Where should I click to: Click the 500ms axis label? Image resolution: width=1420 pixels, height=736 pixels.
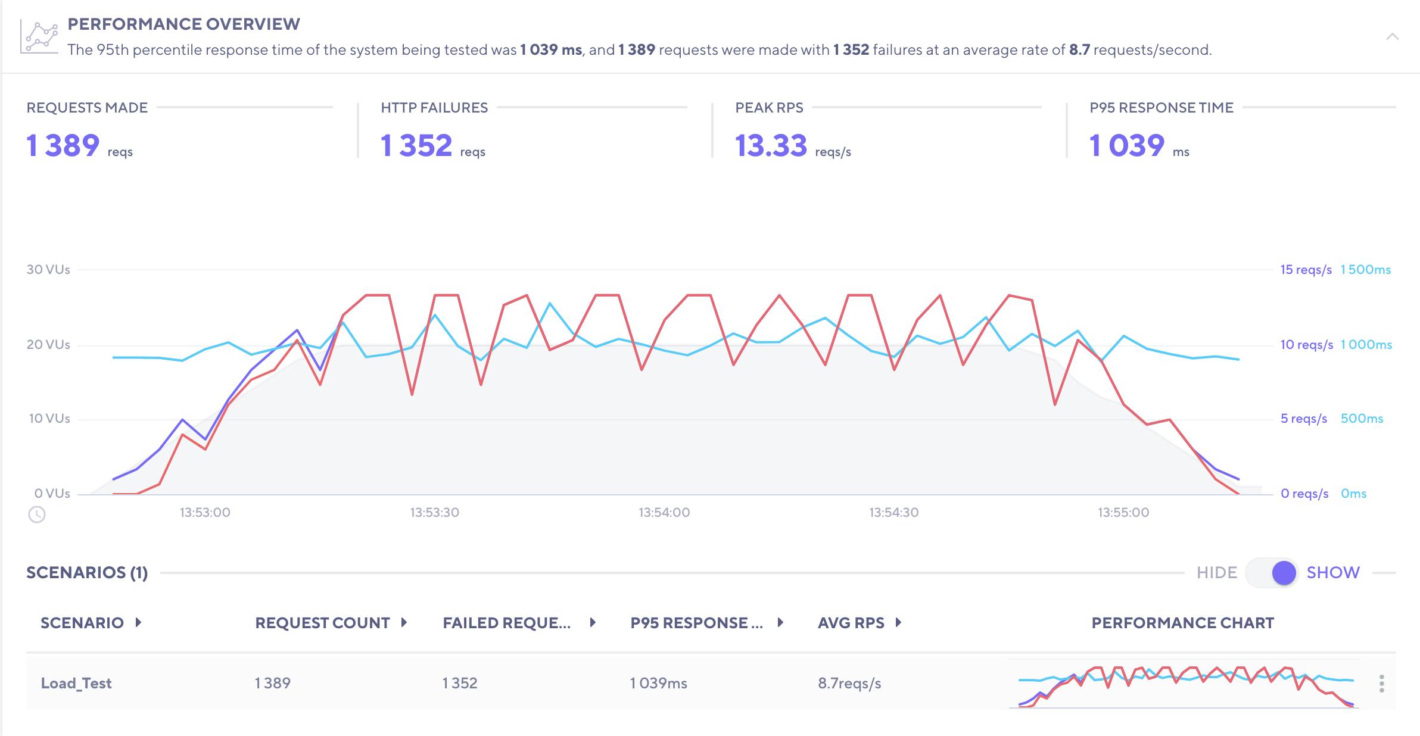click(x=1362, y=419)
